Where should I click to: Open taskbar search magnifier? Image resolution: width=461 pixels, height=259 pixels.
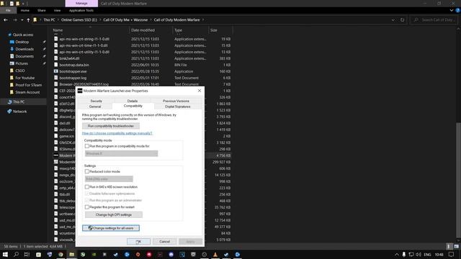coord(16,254)
